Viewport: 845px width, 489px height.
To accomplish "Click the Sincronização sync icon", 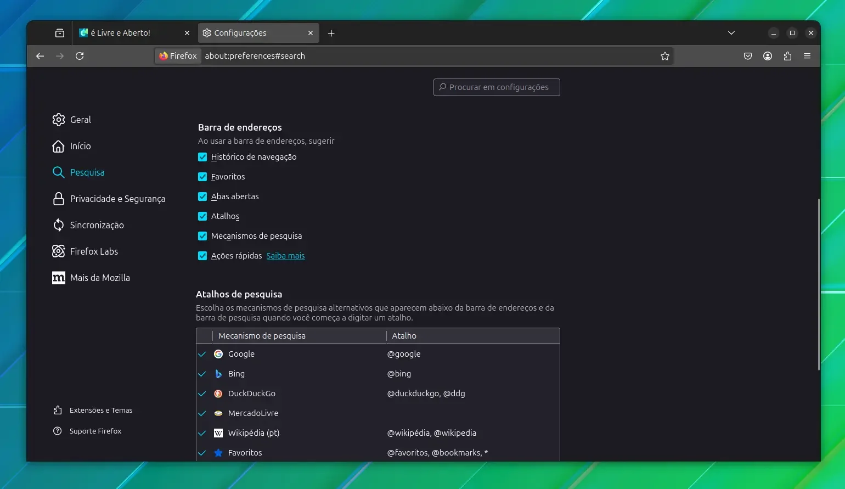I will [x=58, y=225].
